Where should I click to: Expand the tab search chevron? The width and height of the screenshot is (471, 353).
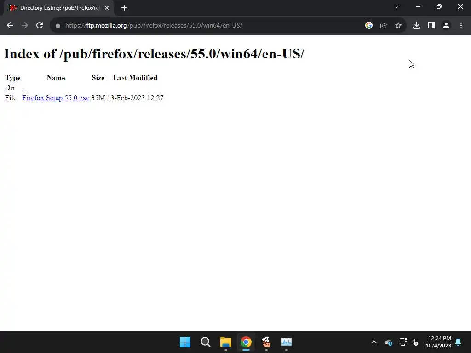(397, 6)
